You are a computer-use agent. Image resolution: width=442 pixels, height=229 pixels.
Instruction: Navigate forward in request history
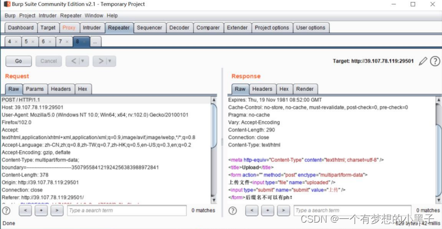coord(101,61)
